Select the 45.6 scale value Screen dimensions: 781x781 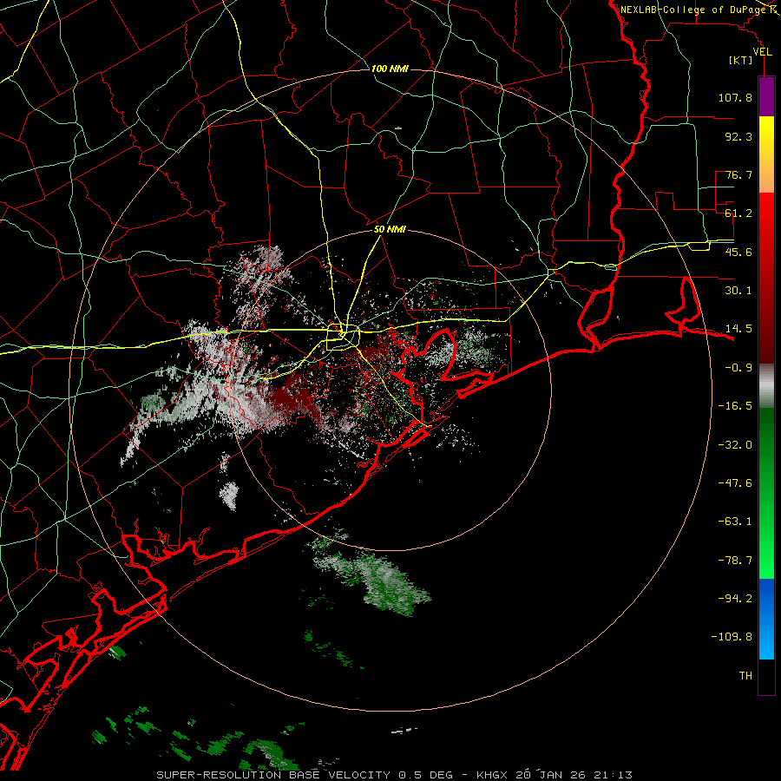click(738, 252)
